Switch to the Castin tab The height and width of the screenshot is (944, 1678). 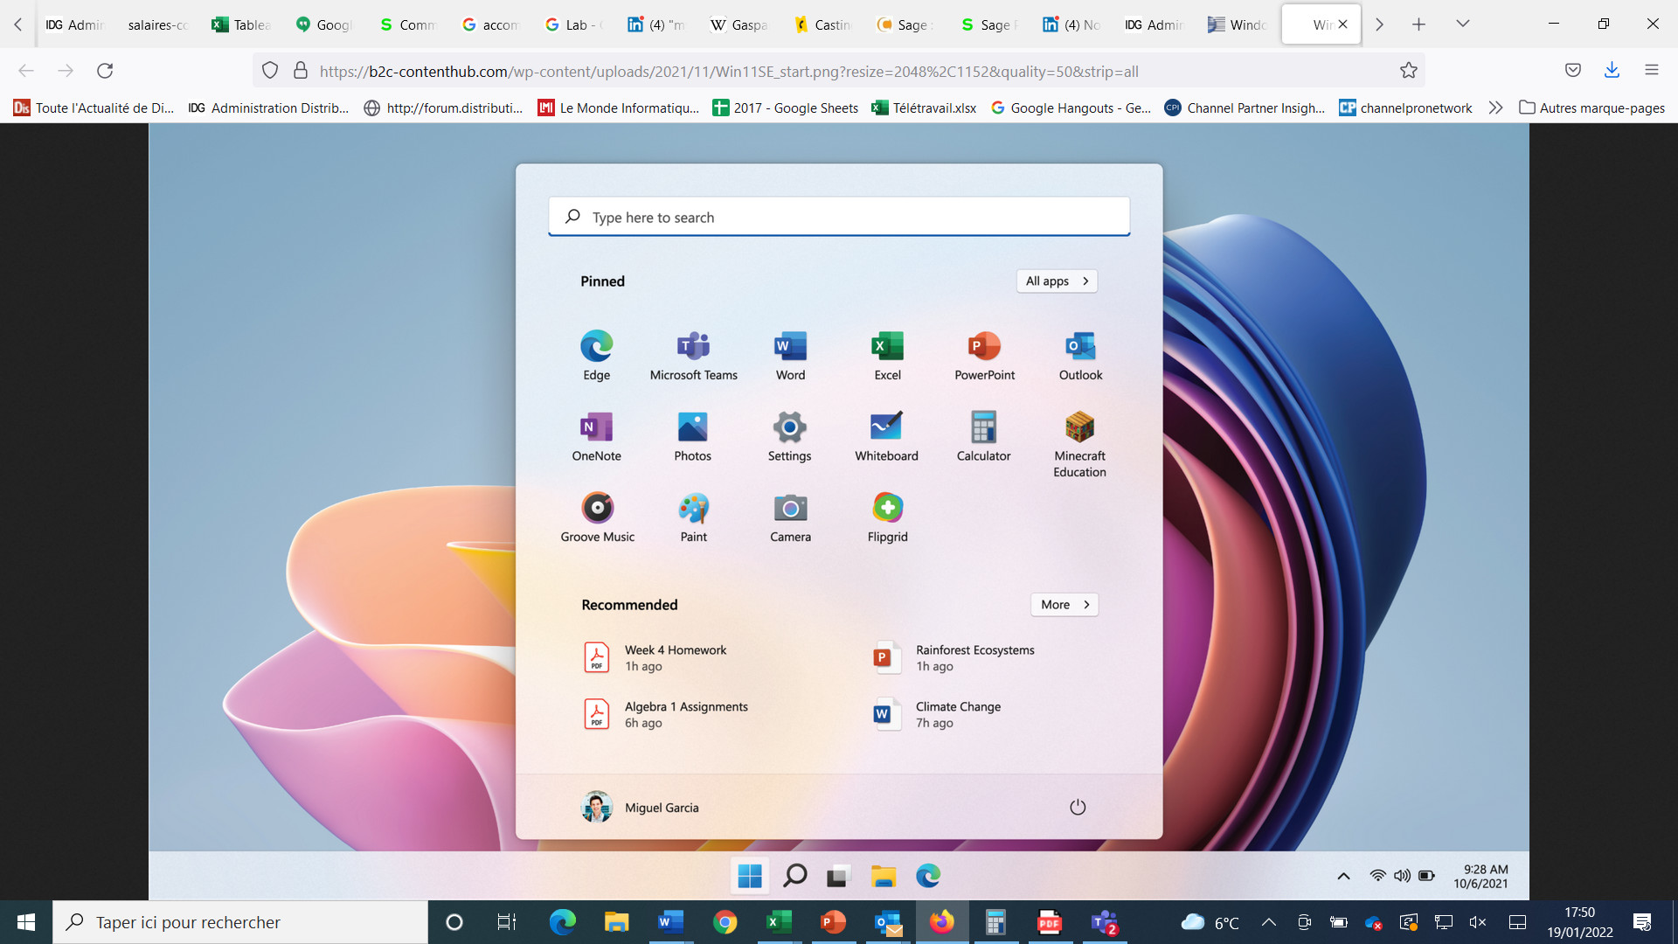tap(822, 24)
